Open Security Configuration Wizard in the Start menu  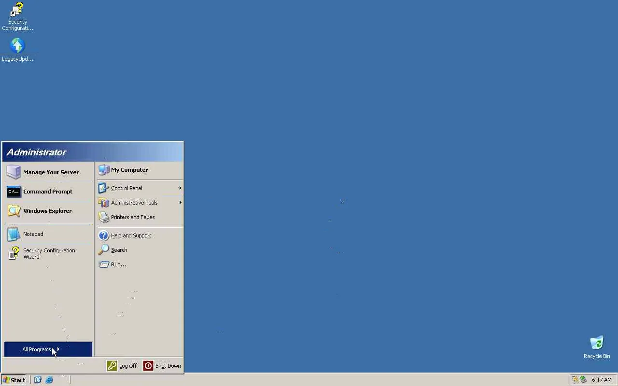48,253
